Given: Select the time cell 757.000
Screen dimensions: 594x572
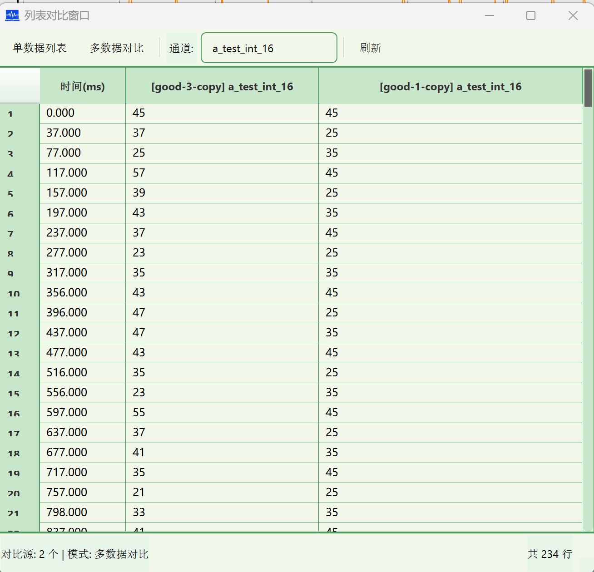Looking at the screenshot, I should pyautogui.click(x=83, y=493).
